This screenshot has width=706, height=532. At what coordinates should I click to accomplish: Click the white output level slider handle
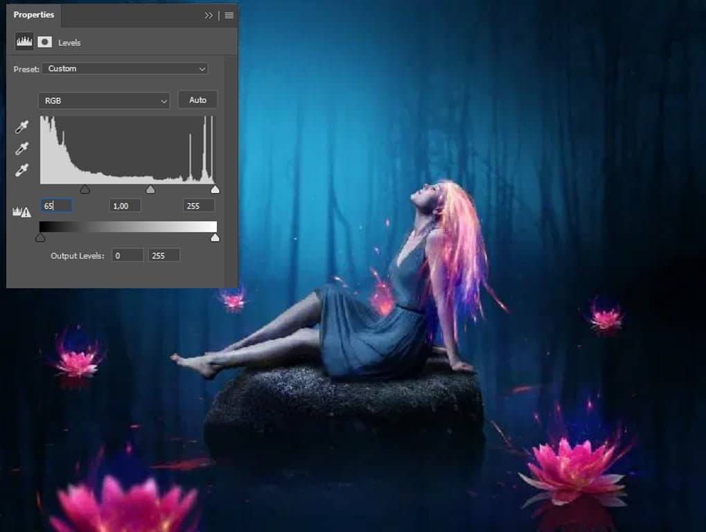(x=215, y=238)
